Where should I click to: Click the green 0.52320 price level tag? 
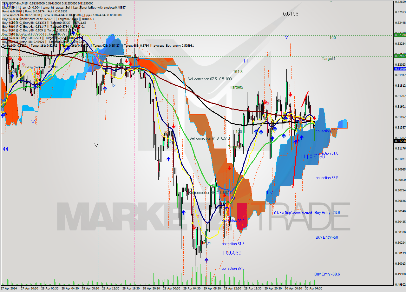pyautogui.click(x=400, y=35)
